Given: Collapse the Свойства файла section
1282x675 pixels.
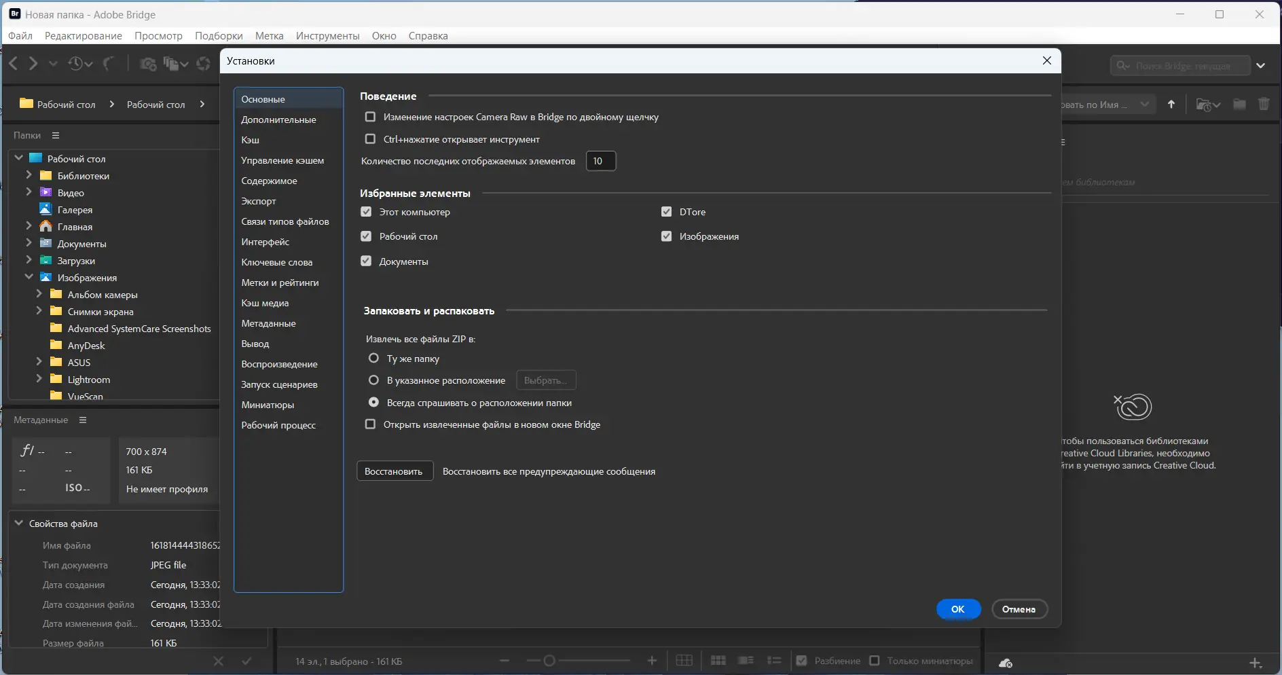Looking at the screenshot, I should (19, 524).
